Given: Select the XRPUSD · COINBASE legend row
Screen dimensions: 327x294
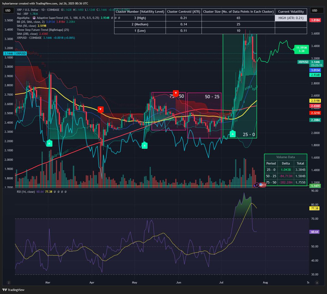Looking at the screenshot, I should click(46, 38).
